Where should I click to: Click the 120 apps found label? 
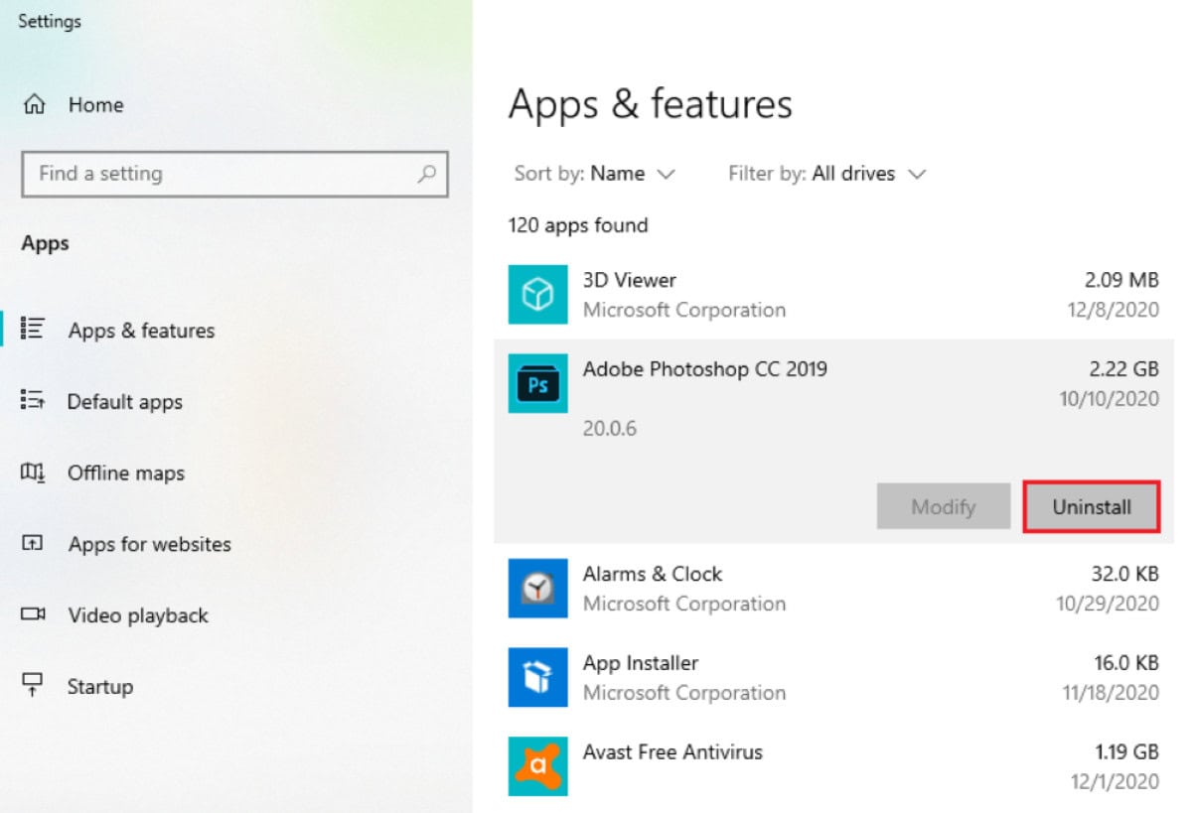(577, 225)
